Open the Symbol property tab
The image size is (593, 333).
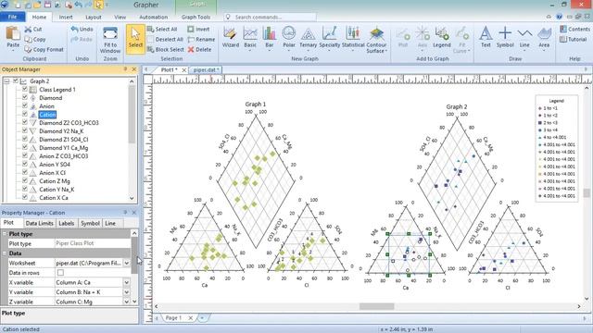click(90, 223)
